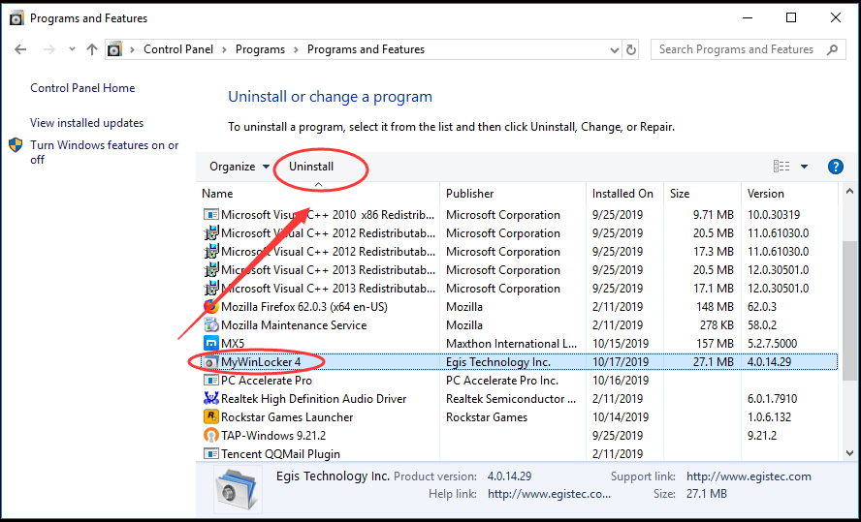Open the recent locations dropdown arrow
Image resolution: width=861 pixels, height=522 pixels.
pyautogui.click(x=72, y=49)
